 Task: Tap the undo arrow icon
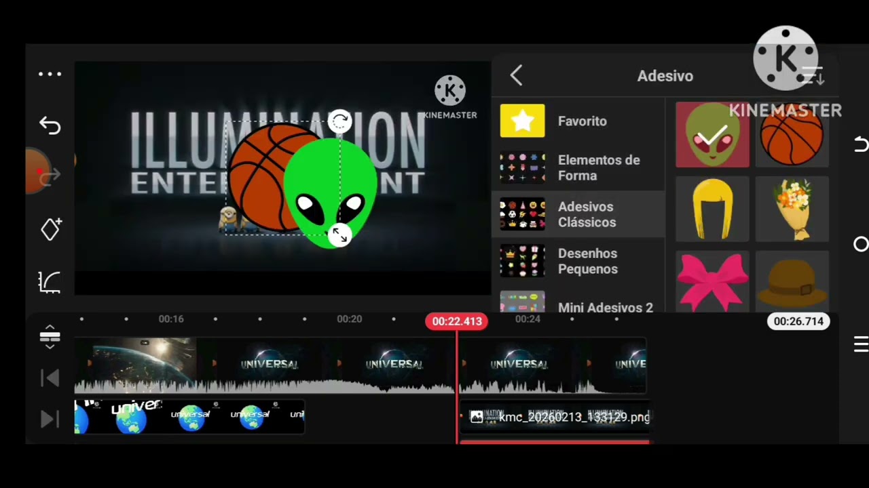pos(50,125)
